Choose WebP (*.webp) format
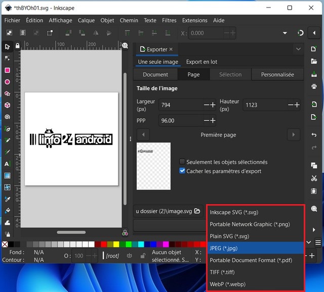Image resolution: width=324 pixels, height=292 pixels. point(256,284)
